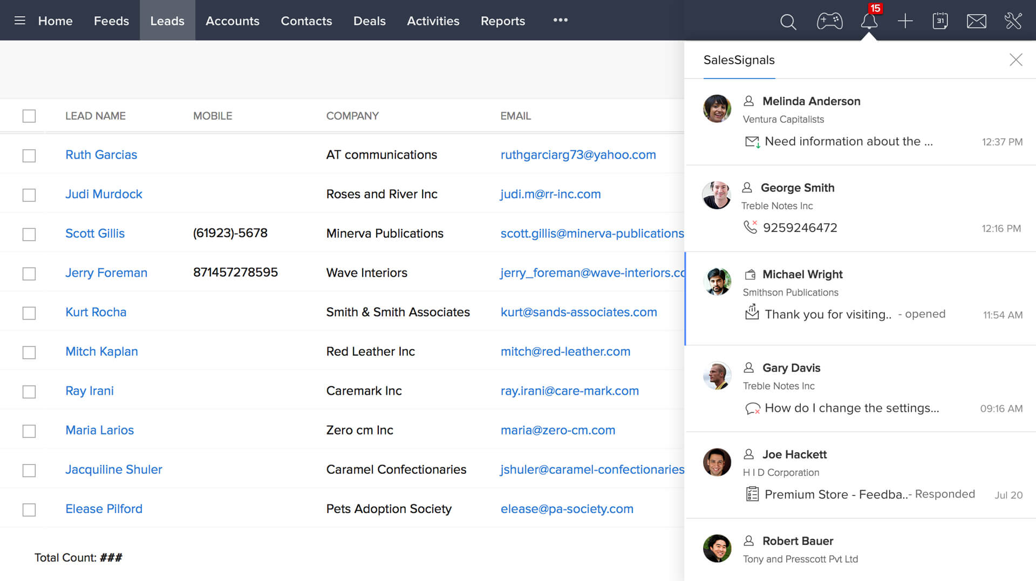Open the email icon in top bar

tap(976, 21)
